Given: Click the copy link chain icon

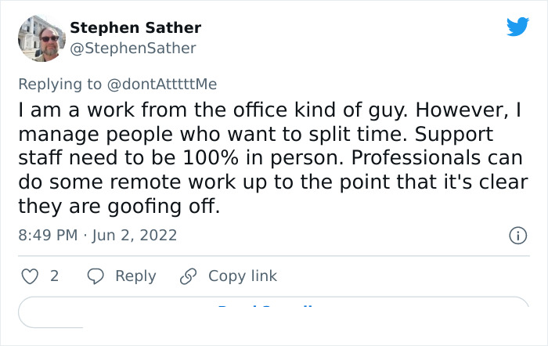Looking at the screenshot, I should point(188,276).
